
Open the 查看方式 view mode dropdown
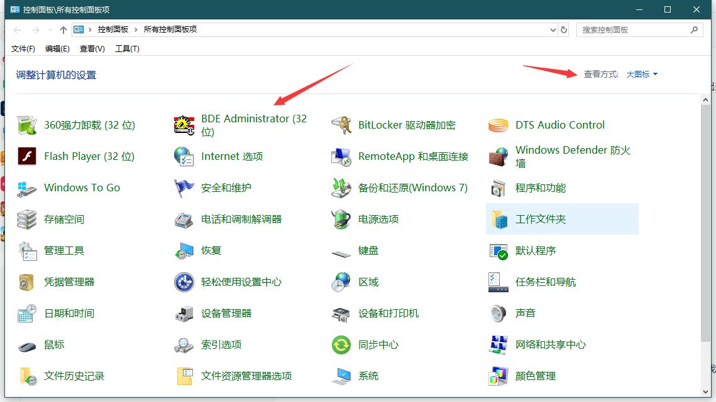[x=641, y=74]
